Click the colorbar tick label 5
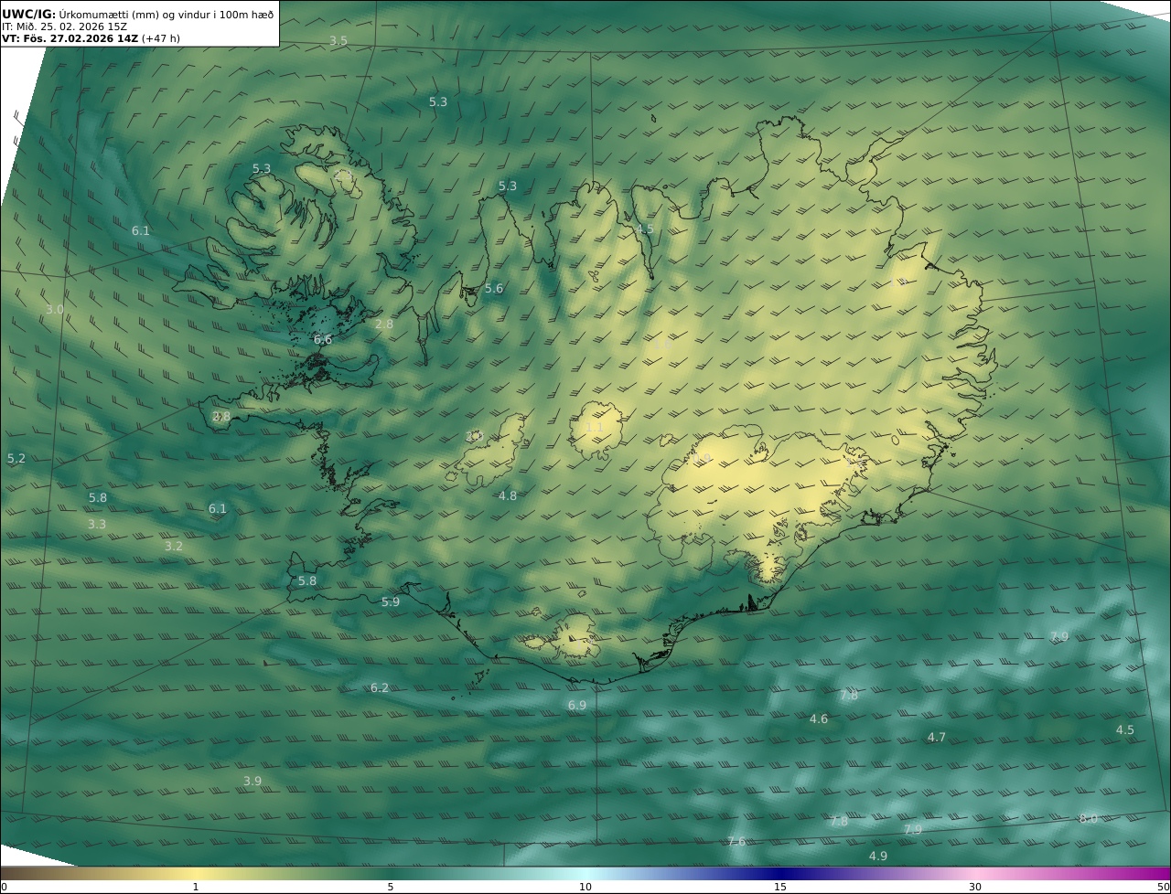 (x=391, y=888)
